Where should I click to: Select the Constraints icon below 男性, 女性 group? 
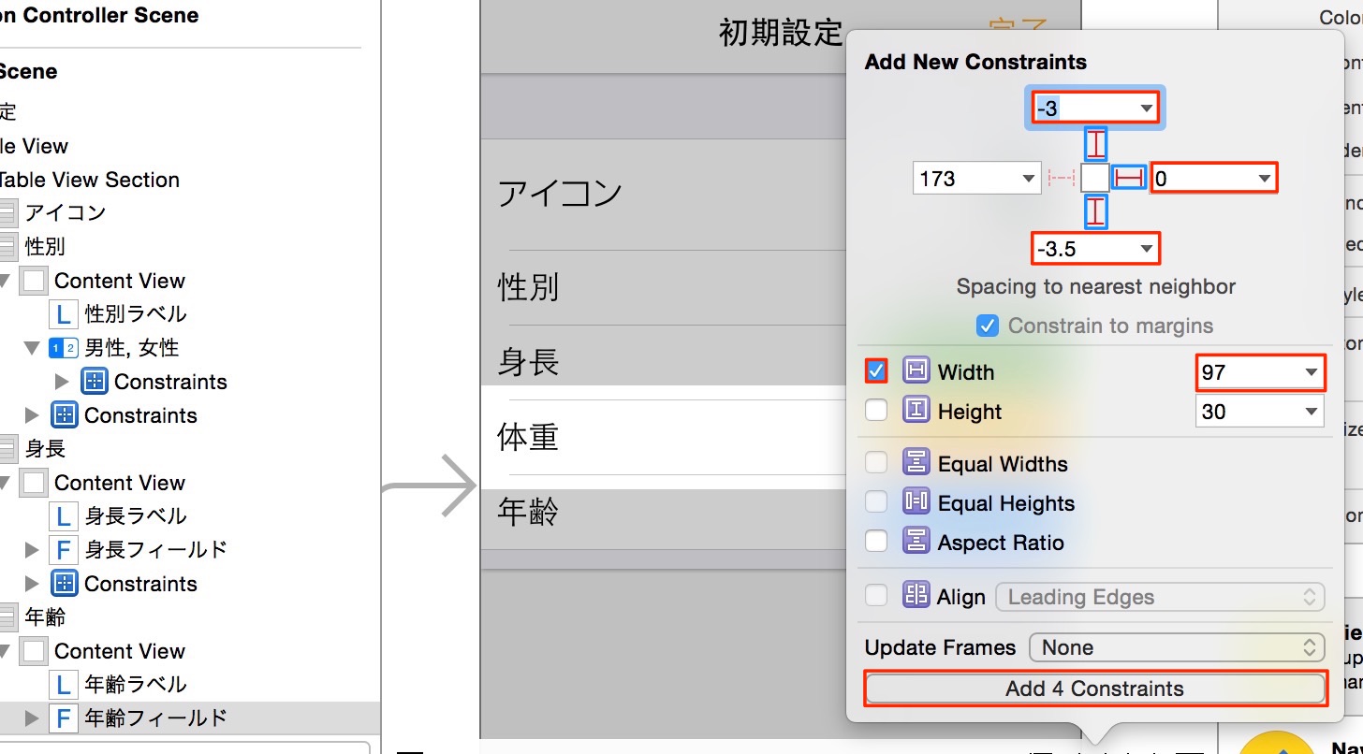coord(64,415)
